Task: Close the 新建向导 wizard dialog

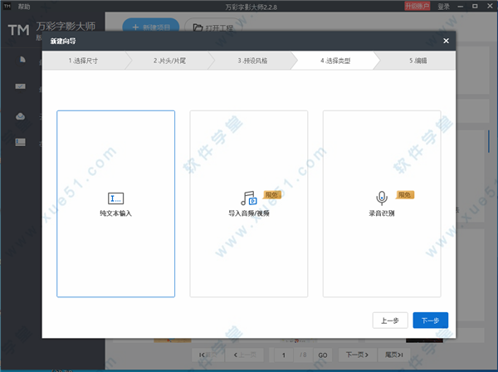Action: [446, 41]
